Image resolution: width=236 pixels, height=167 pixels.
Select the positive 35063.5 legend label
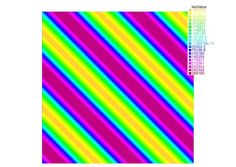(198, 47)
